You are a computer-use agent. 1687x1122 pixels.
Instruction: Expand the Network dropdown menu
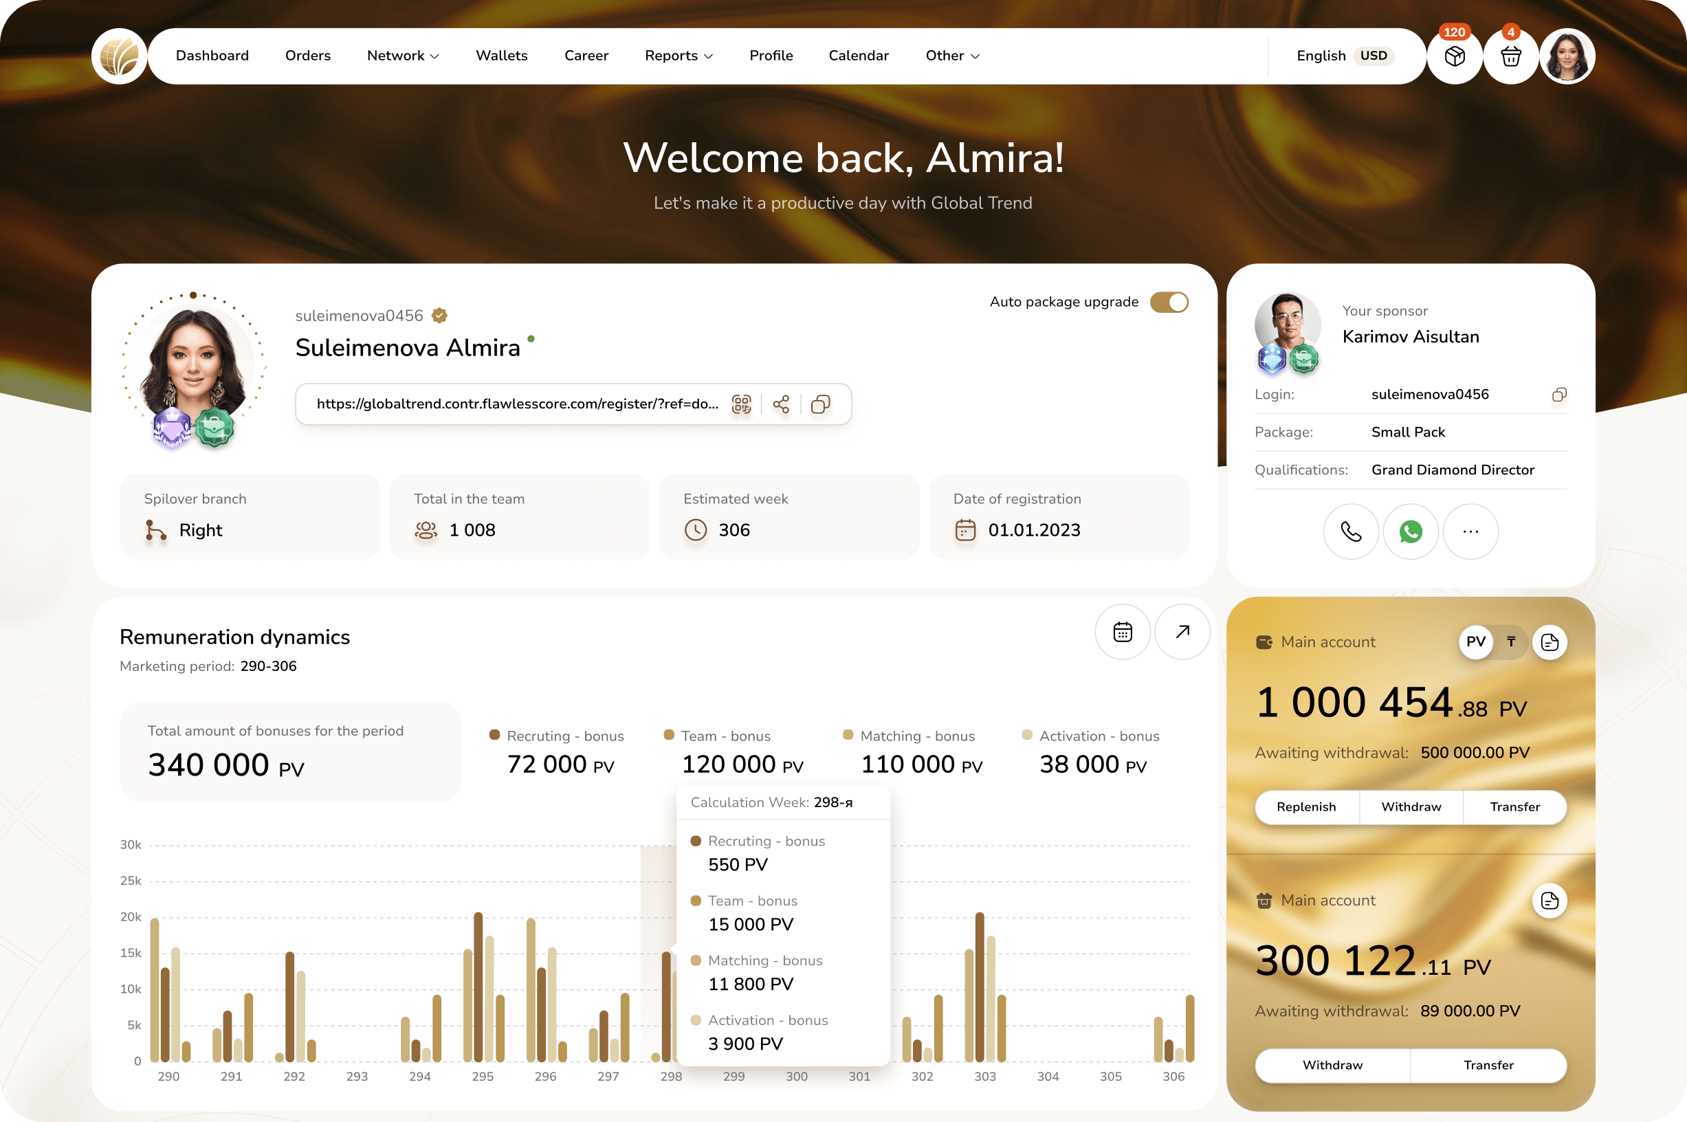pos(403,56)
